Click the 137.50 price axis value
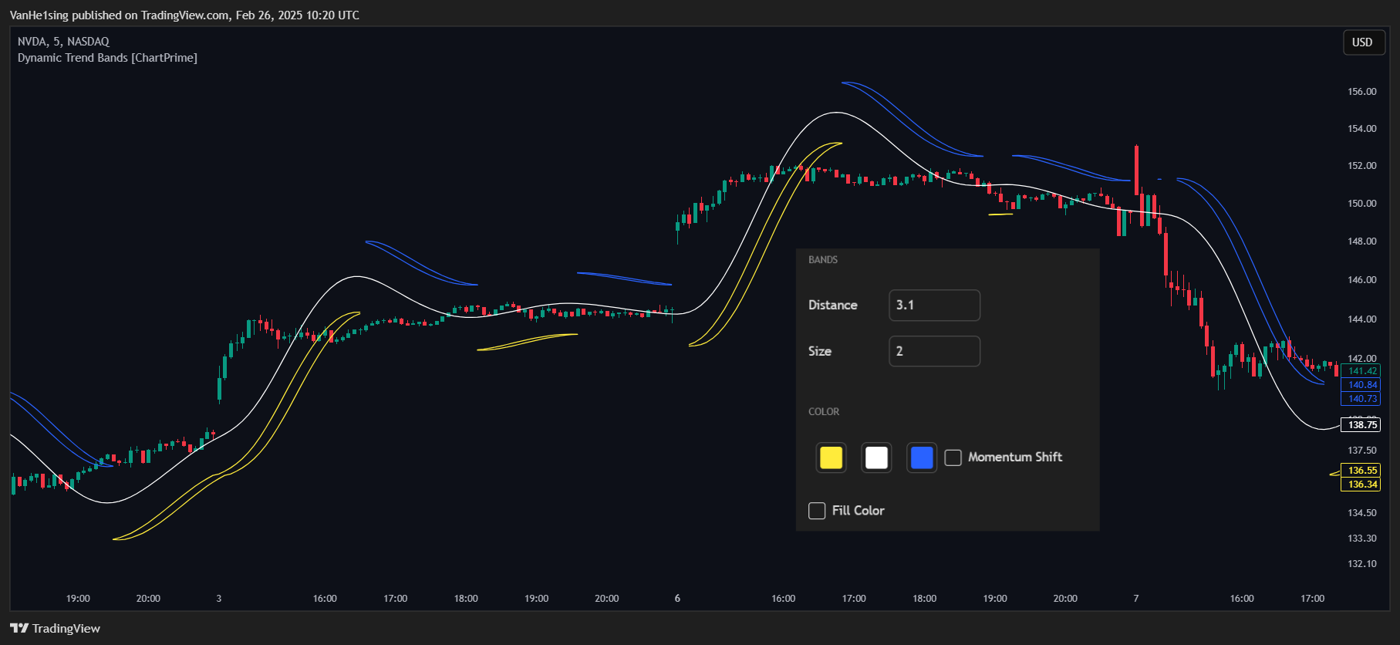The height and width of the screenshot is (645, 1400). tap(1361, 451)
